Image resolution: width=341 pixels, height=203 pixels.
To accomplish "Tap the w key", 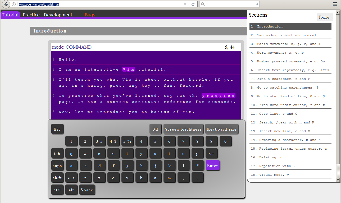I will click(85, 153).
